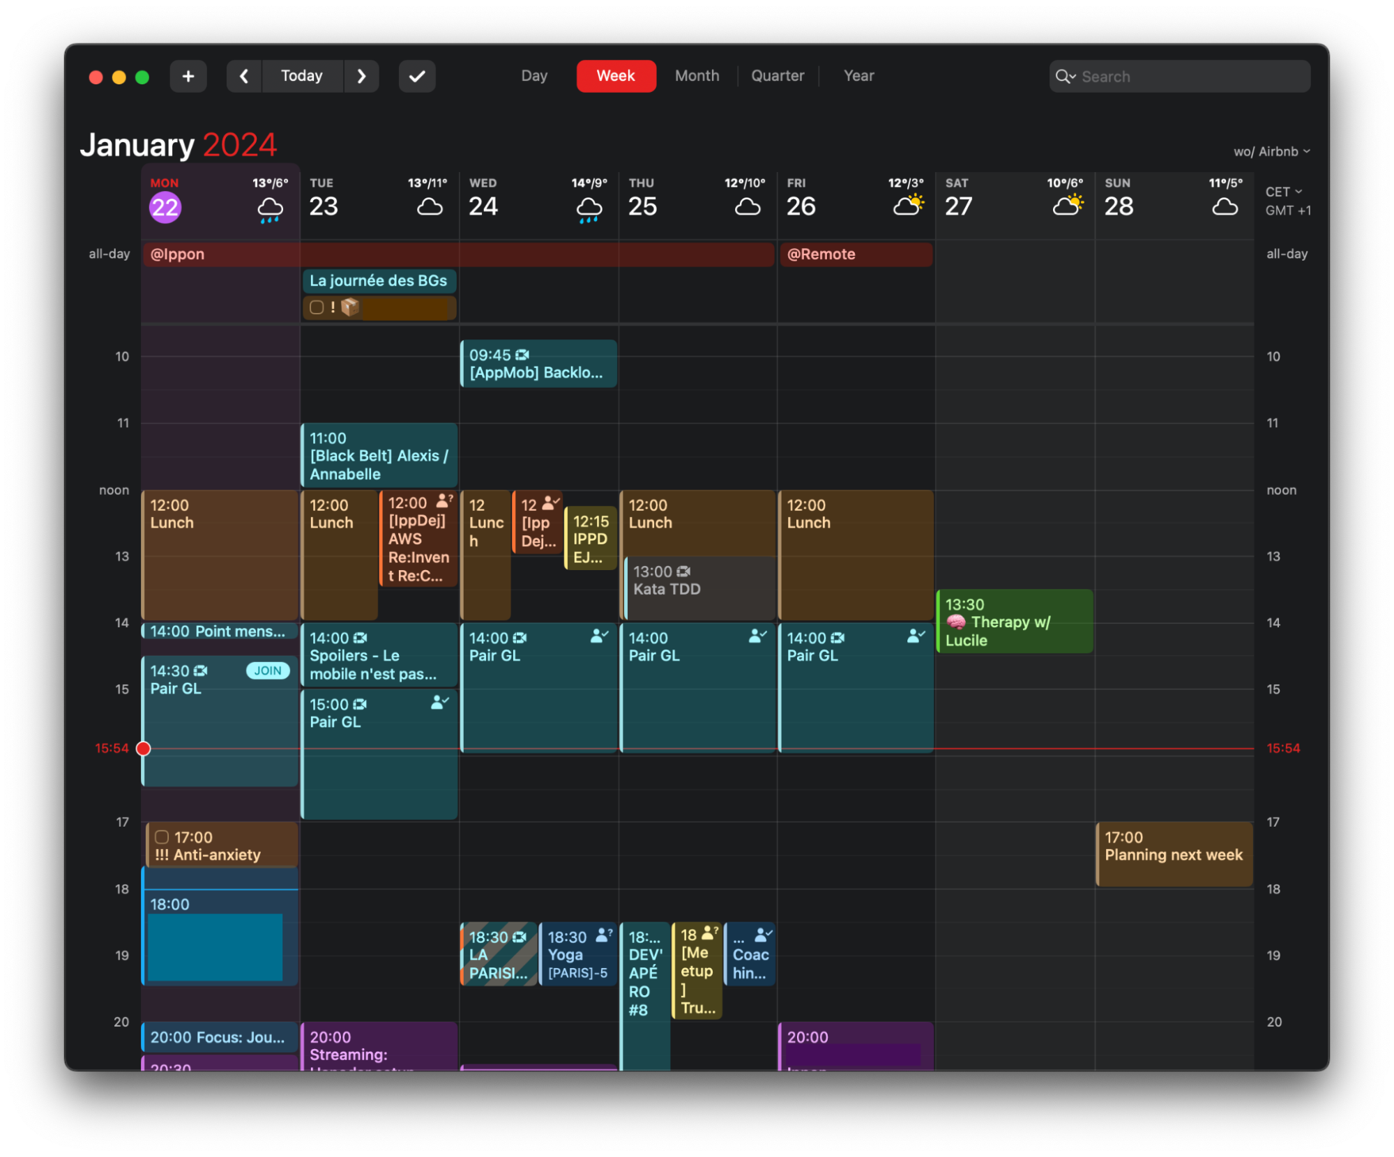
Task: Click the Today button
Action: [302, 76]
